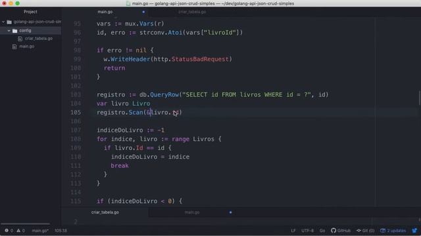Click the tree view horizontal scrollbar
Screen dimensions: 421x236
click(25, 224)
